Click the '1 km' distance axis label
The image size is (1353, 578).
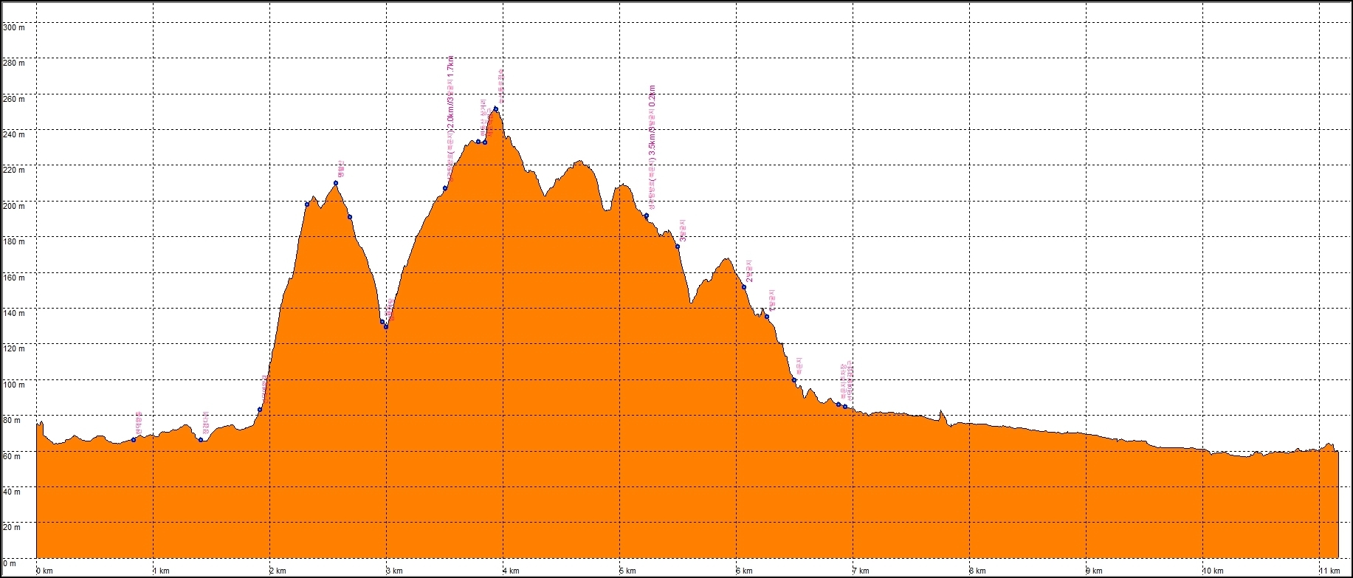(162, 571)
